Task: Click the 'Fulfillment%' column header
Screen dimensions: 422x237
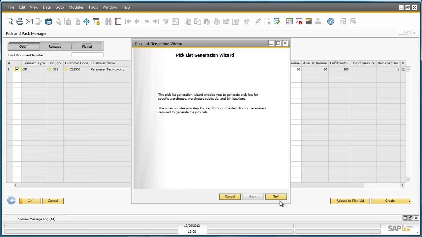Action: click(339, 63)
